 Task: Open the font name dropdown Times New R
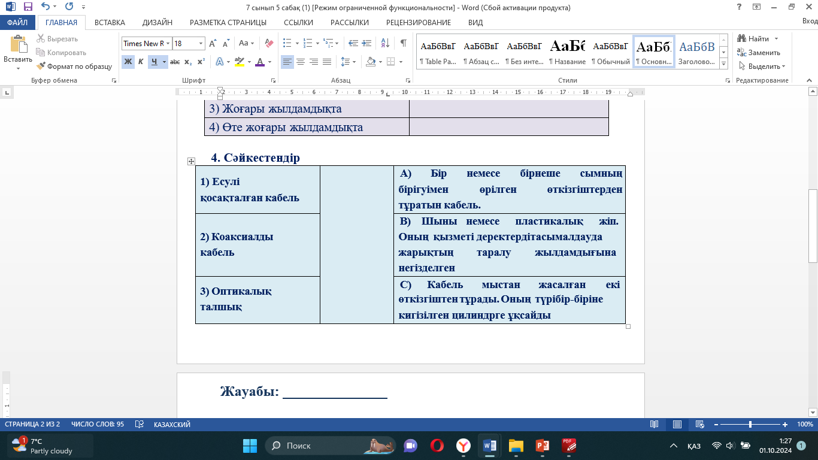(x=168, y=44)
